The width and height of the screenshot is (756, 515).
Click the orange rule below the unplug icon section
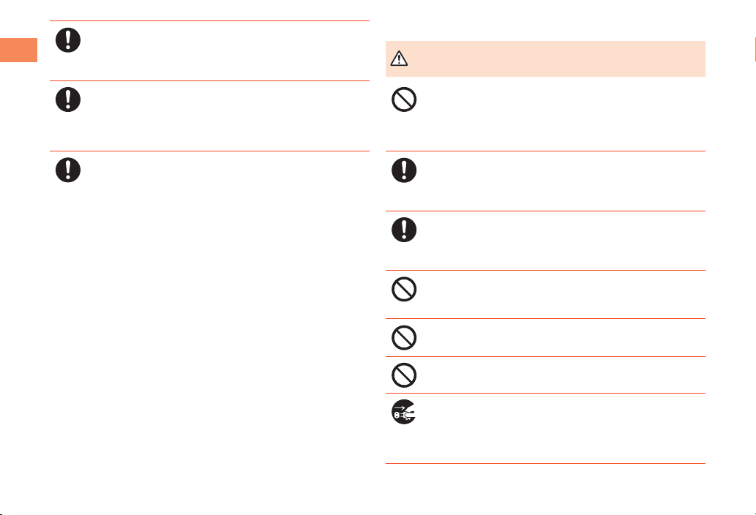[x=545, y=464]
